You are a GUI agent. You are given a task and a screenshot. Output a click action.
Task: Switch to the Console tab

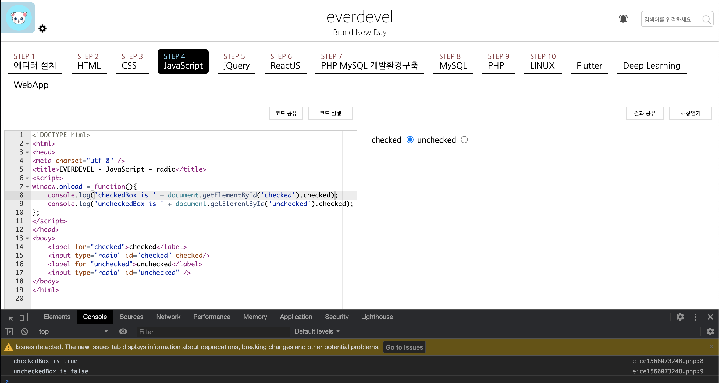pyautogui.click(x=95, y=317)
